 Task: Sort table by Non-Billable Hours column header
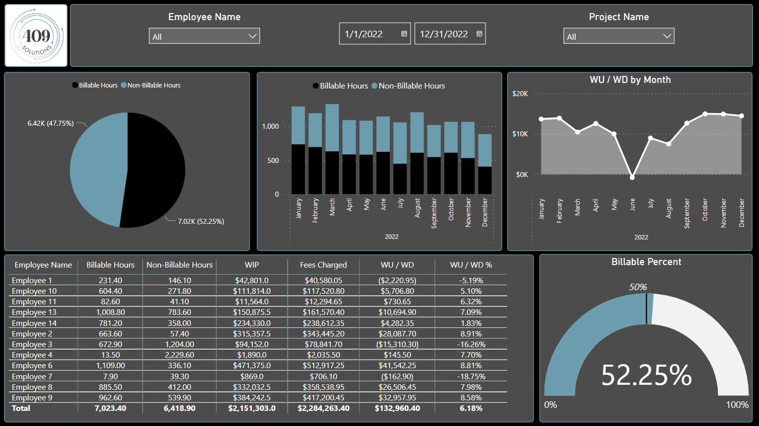[179, 265]
